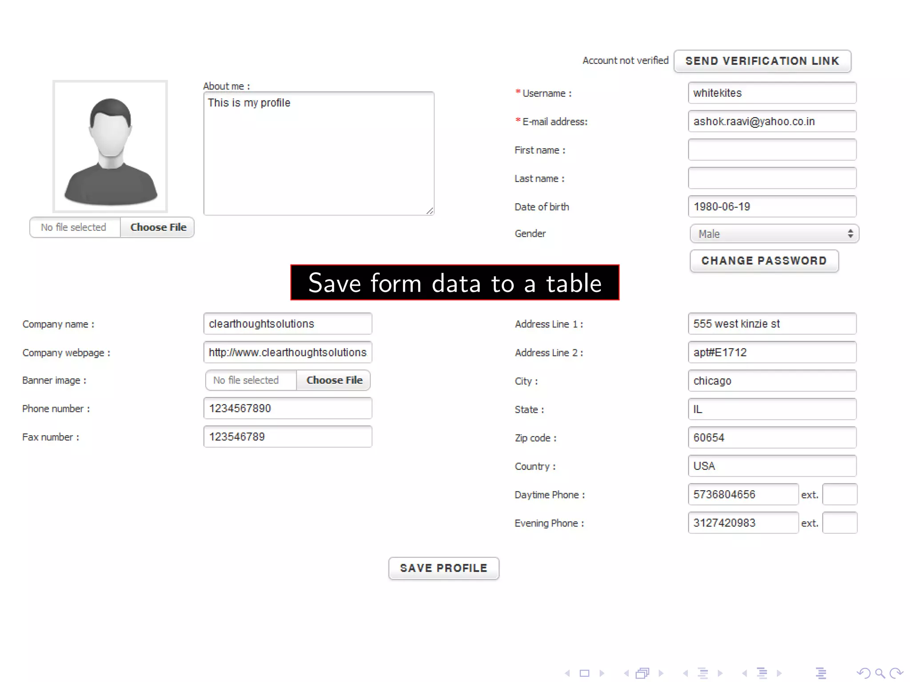Click the empty Last name field

coord(772,178)
